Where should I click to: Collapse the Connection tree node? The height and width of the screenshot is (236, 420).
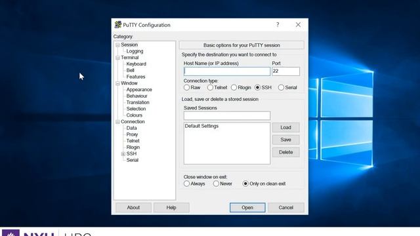pos(117,122)
